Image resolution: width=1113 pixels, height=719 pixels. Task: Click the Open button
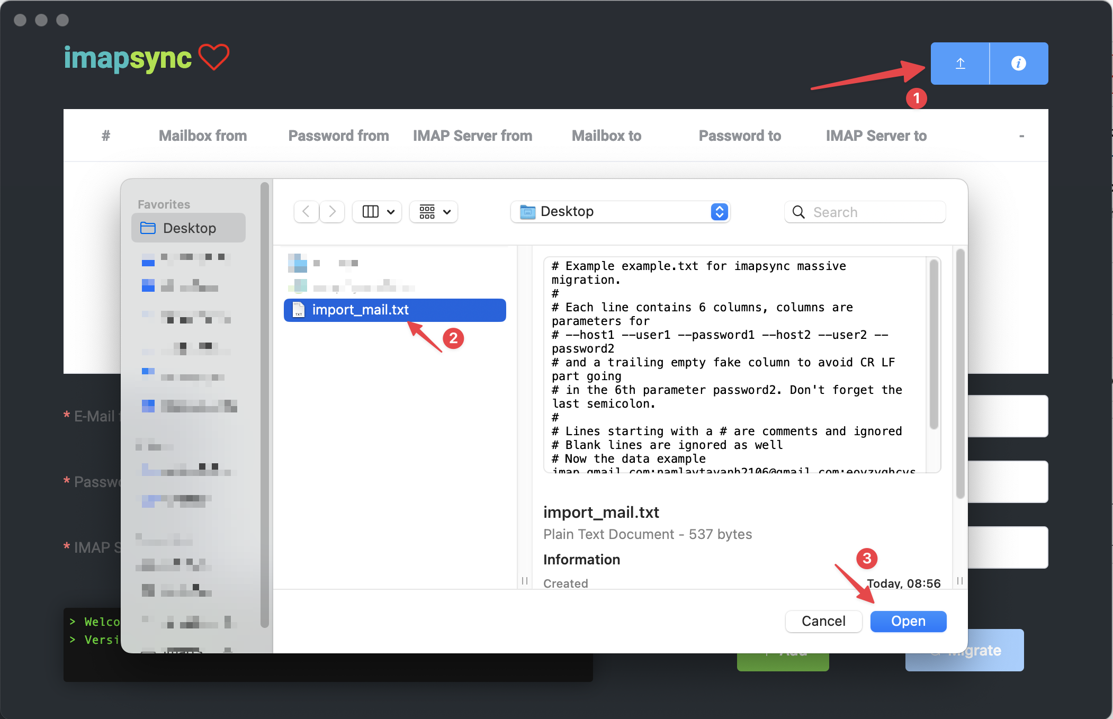(x=909, y=621)
